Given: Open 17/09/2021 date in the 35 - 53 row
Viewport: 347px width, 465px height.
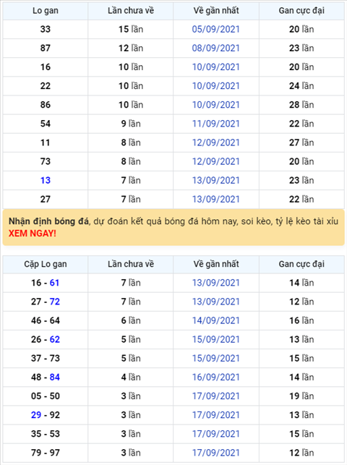Looking at the screenshot, I should tap(215, 434).
